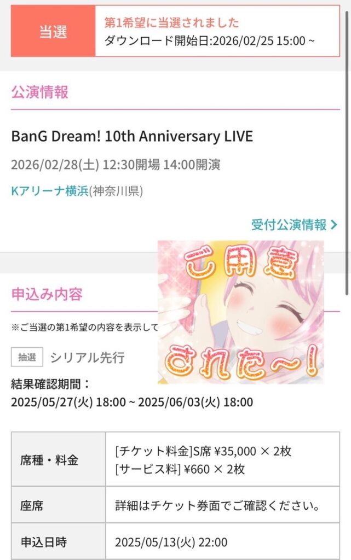Click the 結果確認期間 date range text
351x560 pixels.
pos(132,402)
